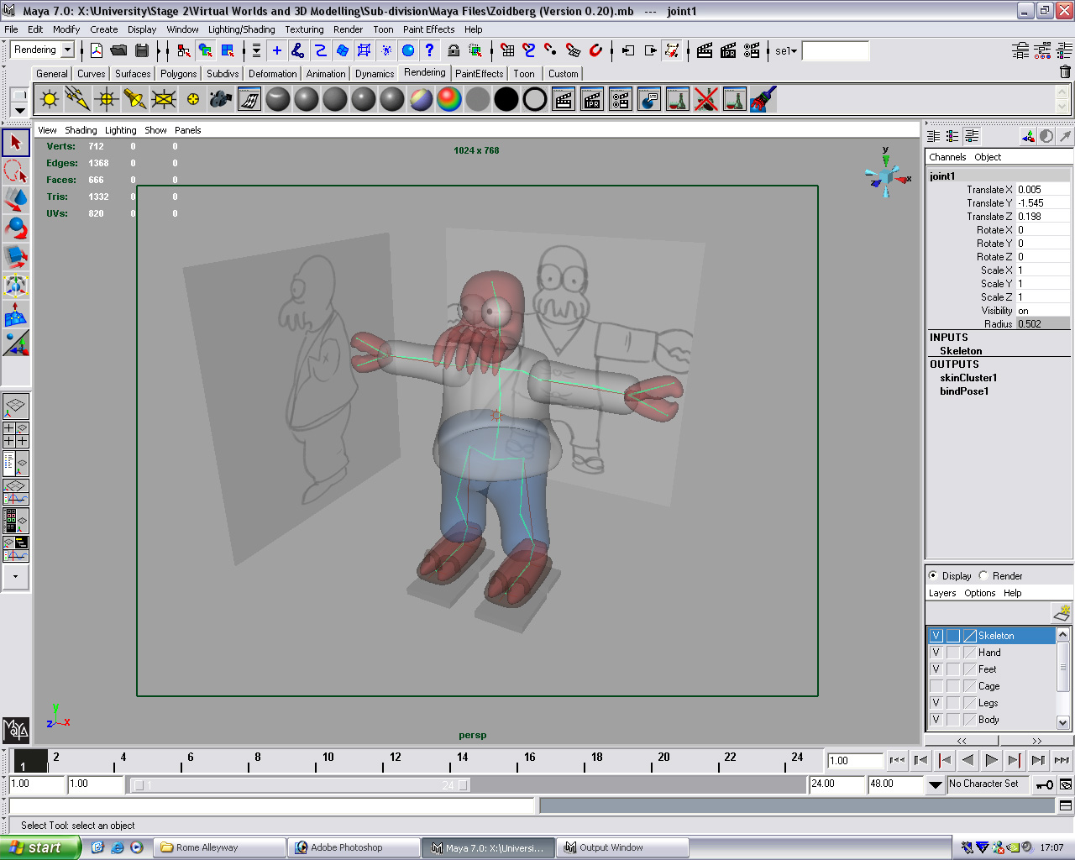Image resolution: width=1075 pixels, height=860 pixels.
Task: Click the rainbow ramp shader ball
Action: pos(449,99)
